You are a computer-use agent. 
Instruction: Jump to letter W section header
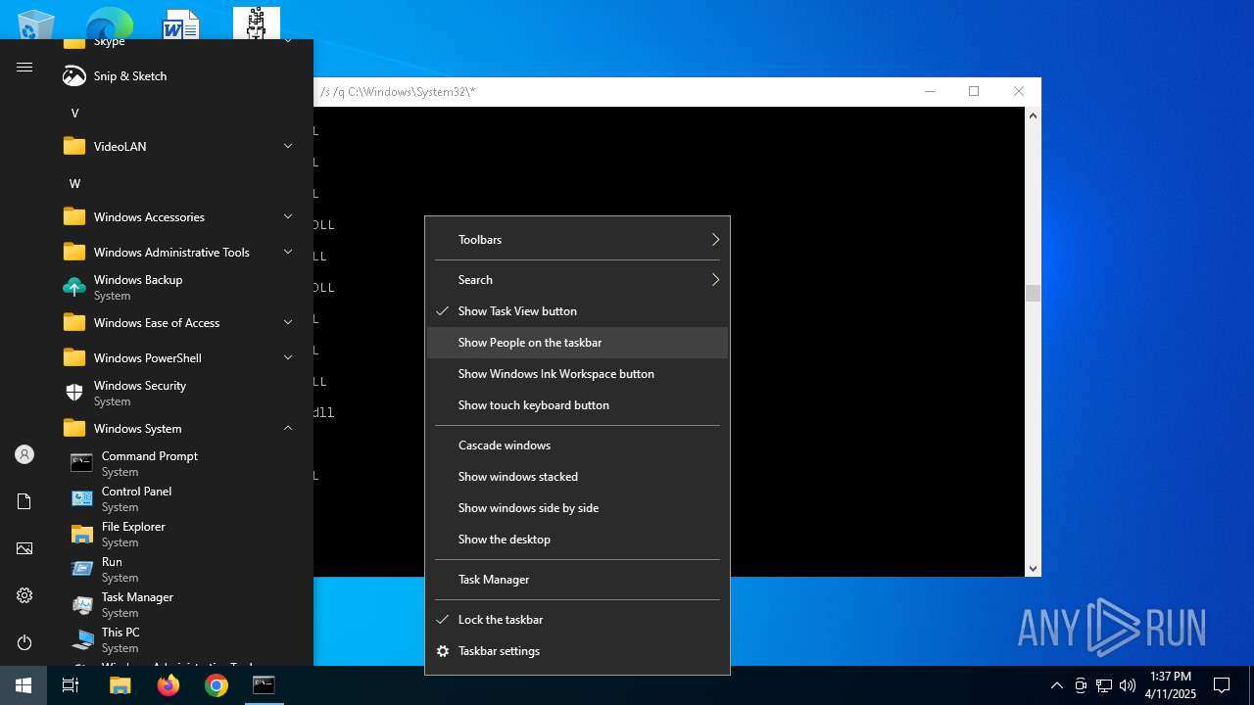(x=74, y=184)
